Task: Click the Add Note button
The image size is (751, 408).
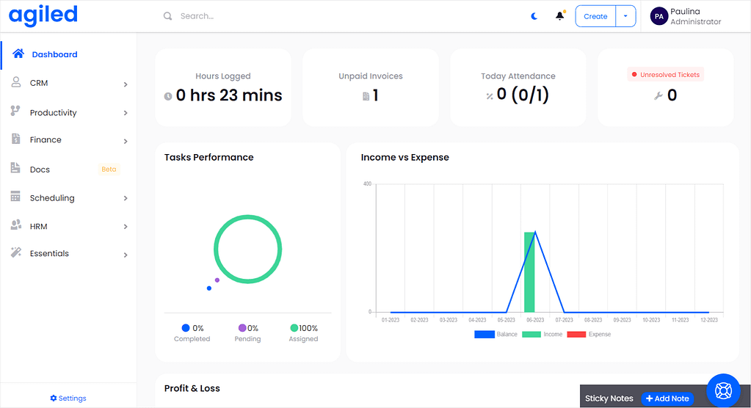Action: (667, 398)
